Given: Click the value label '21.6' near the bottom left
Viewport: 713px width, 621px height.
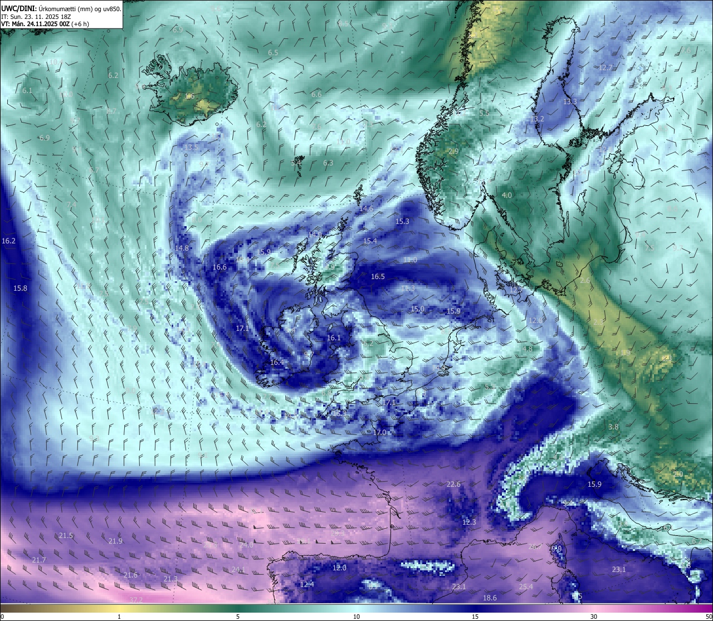Looking at the screenshot, I should pos(130,575).
